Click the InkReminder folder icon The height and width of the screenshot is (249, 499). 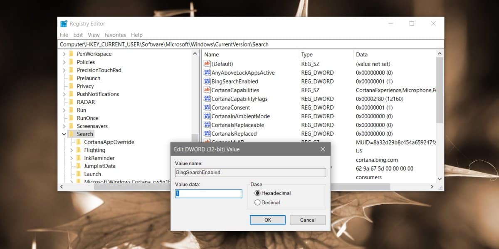coord(78,158)
